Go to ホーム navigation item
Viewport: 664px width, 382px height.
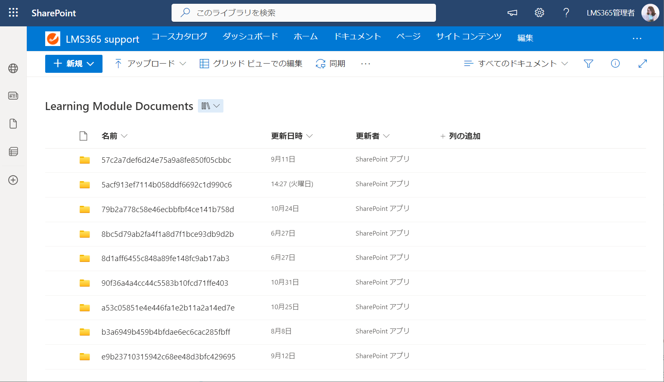305,37
